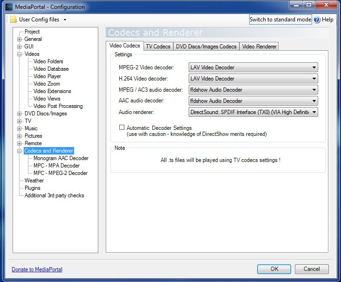Click Switch to standard mode button
The image size is (341, 282).
click(280, 20)
